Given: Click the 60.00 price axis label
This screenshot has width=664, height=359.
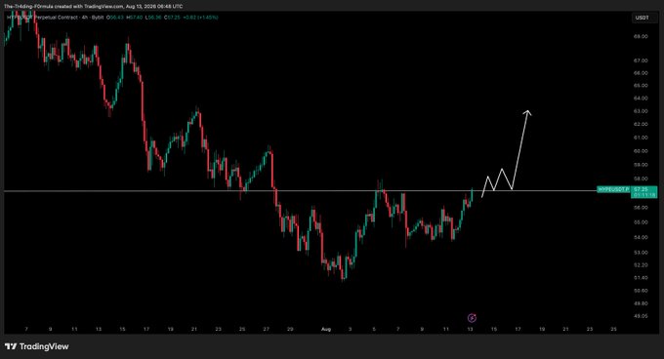Looking at the screenshot, I should point(642,151).
